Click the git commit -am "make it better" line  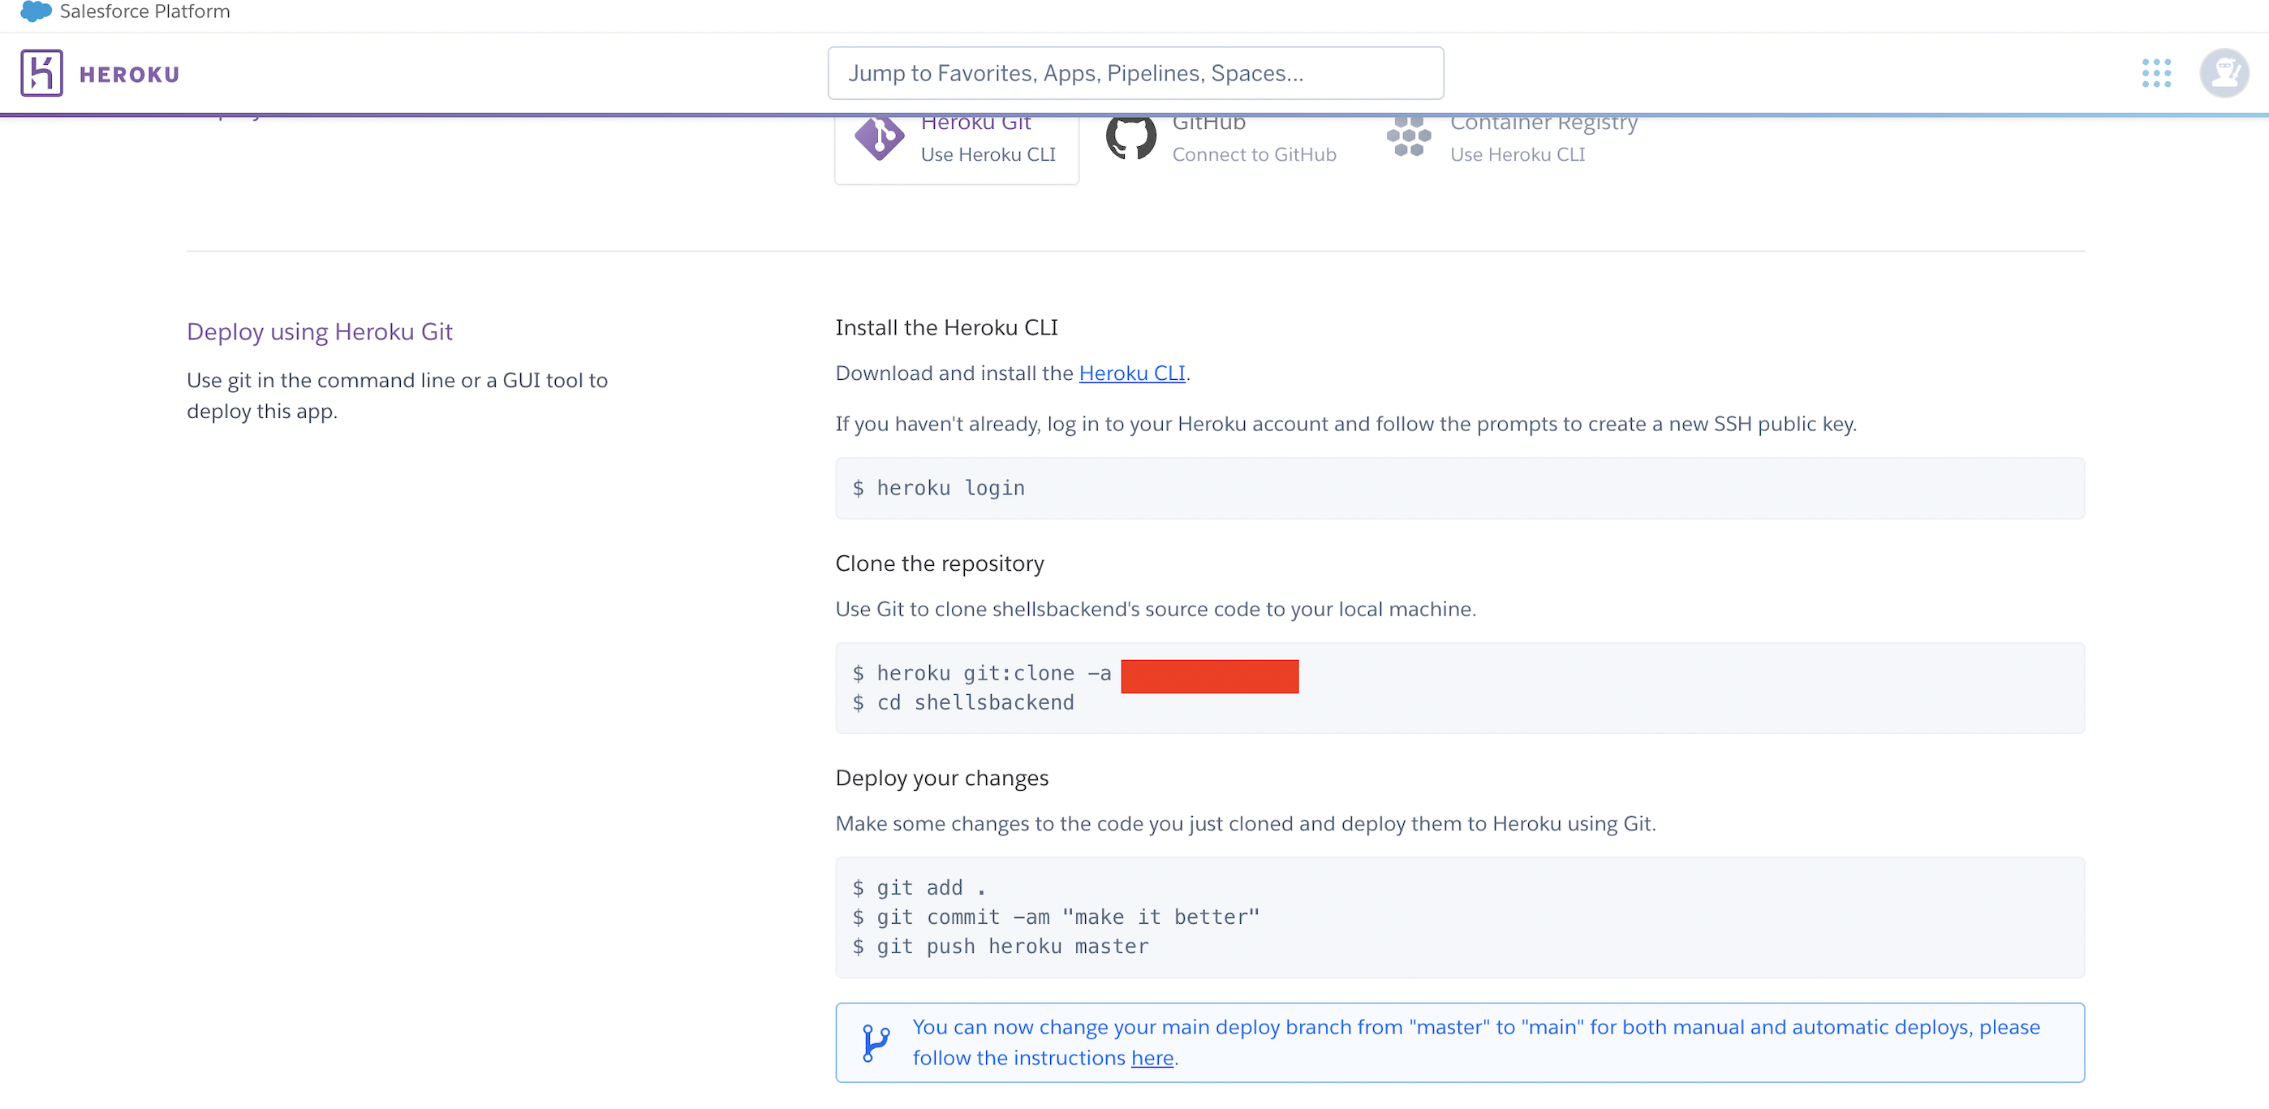click(x=1055, y=917)
